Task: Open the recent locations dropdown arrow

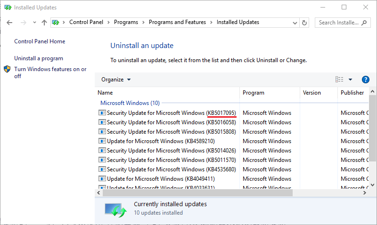Action: point(34,23)
